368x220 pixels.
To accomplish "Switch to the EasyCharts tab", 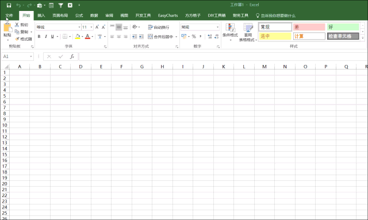I will click(168, 16).
